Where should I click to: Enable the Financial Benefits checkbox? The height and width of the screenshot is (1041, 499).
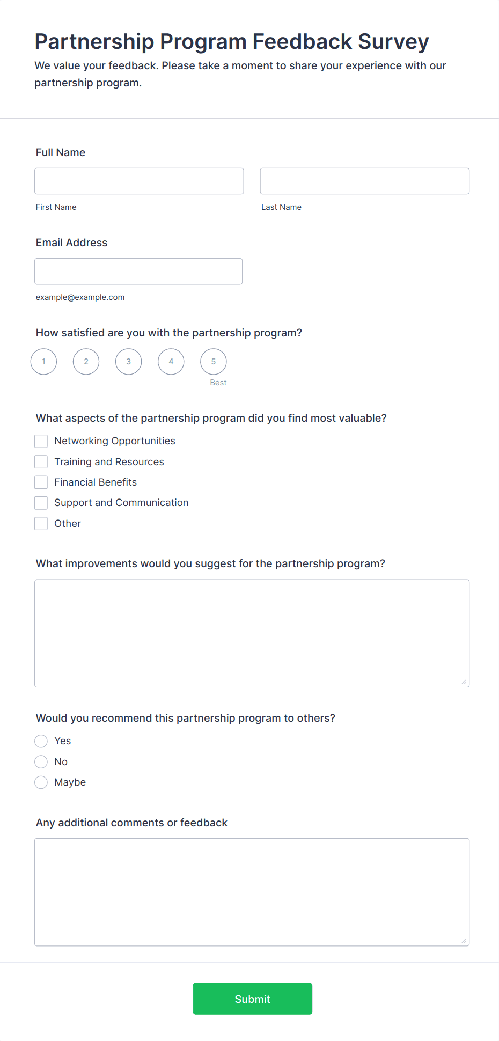pyautogui.click(x=41, y=482)
